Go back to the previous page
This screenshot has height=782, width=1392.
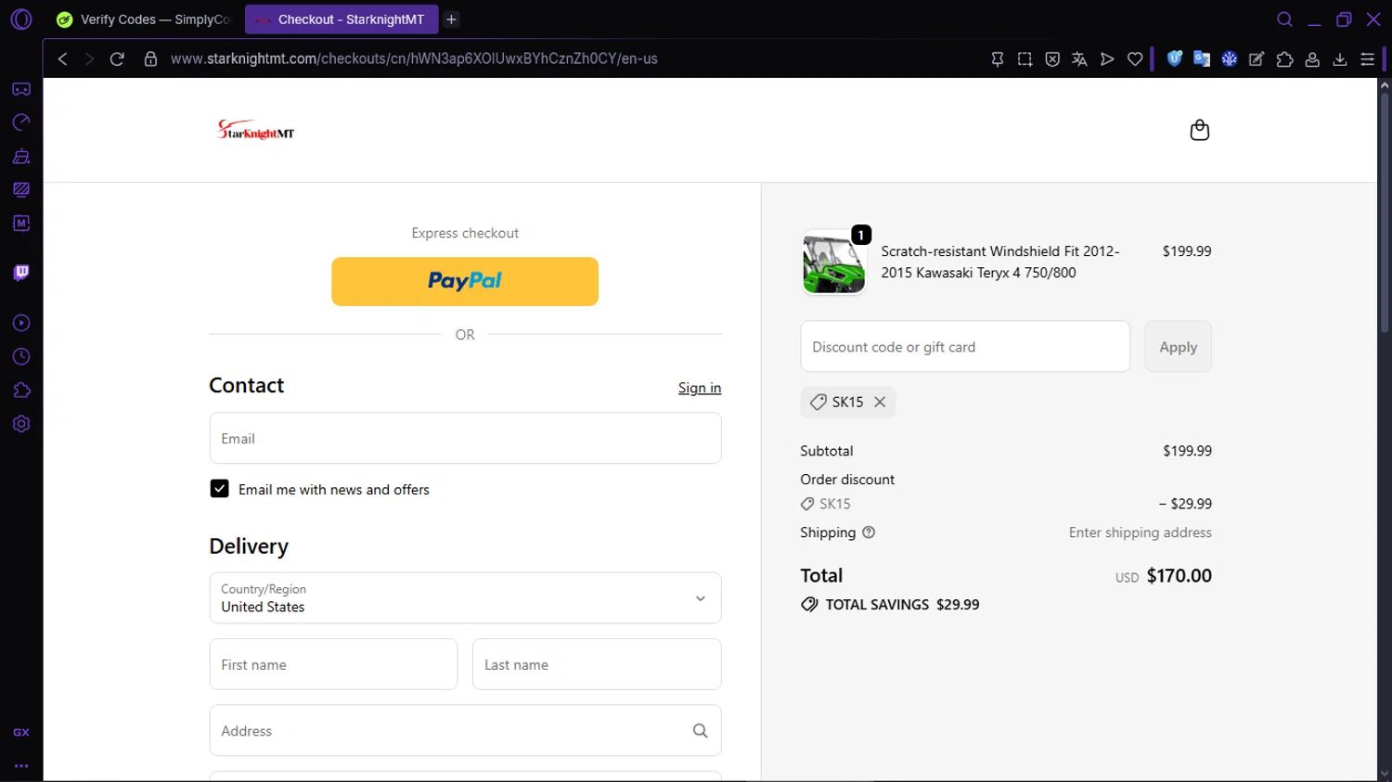[x=63, y=58]
